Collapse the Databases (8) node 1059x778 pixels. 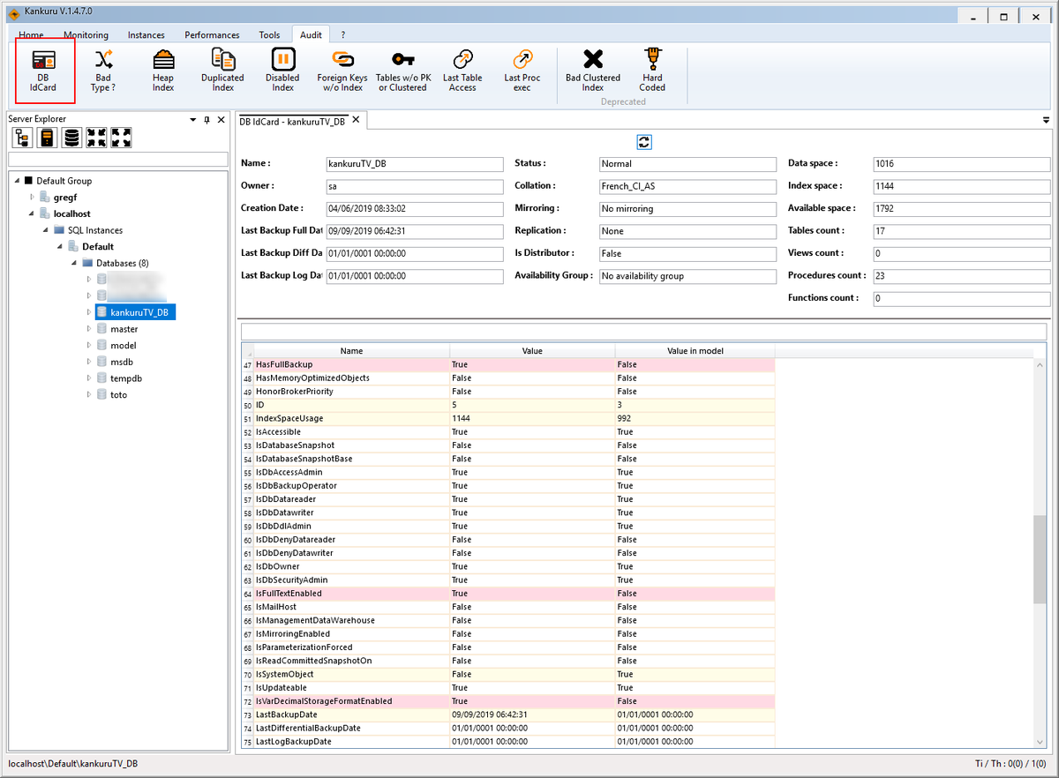point(75,263)
